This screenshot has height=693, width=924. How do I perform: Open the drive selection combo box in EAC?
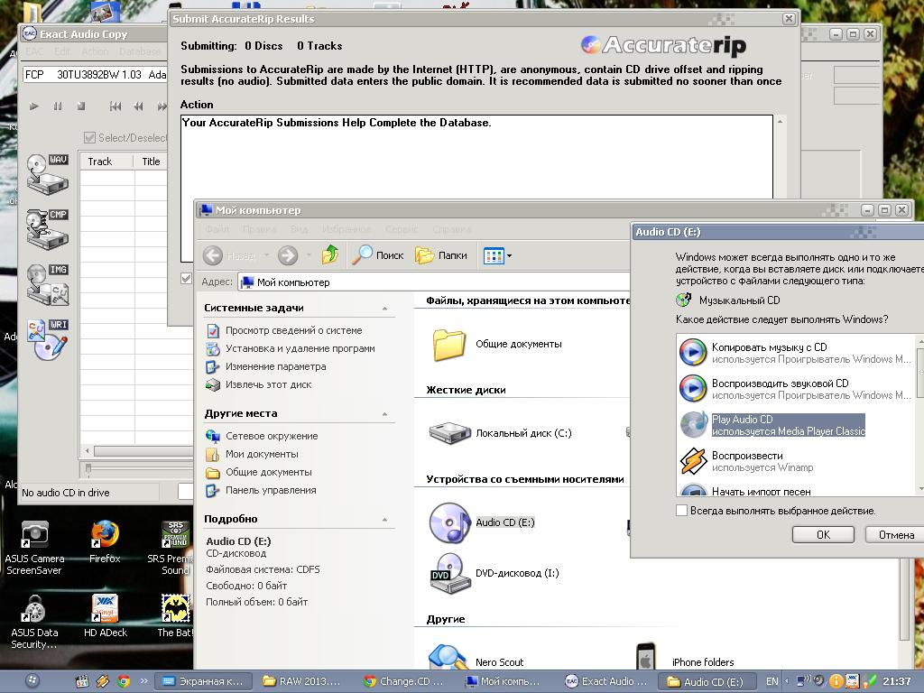point(95,75)
